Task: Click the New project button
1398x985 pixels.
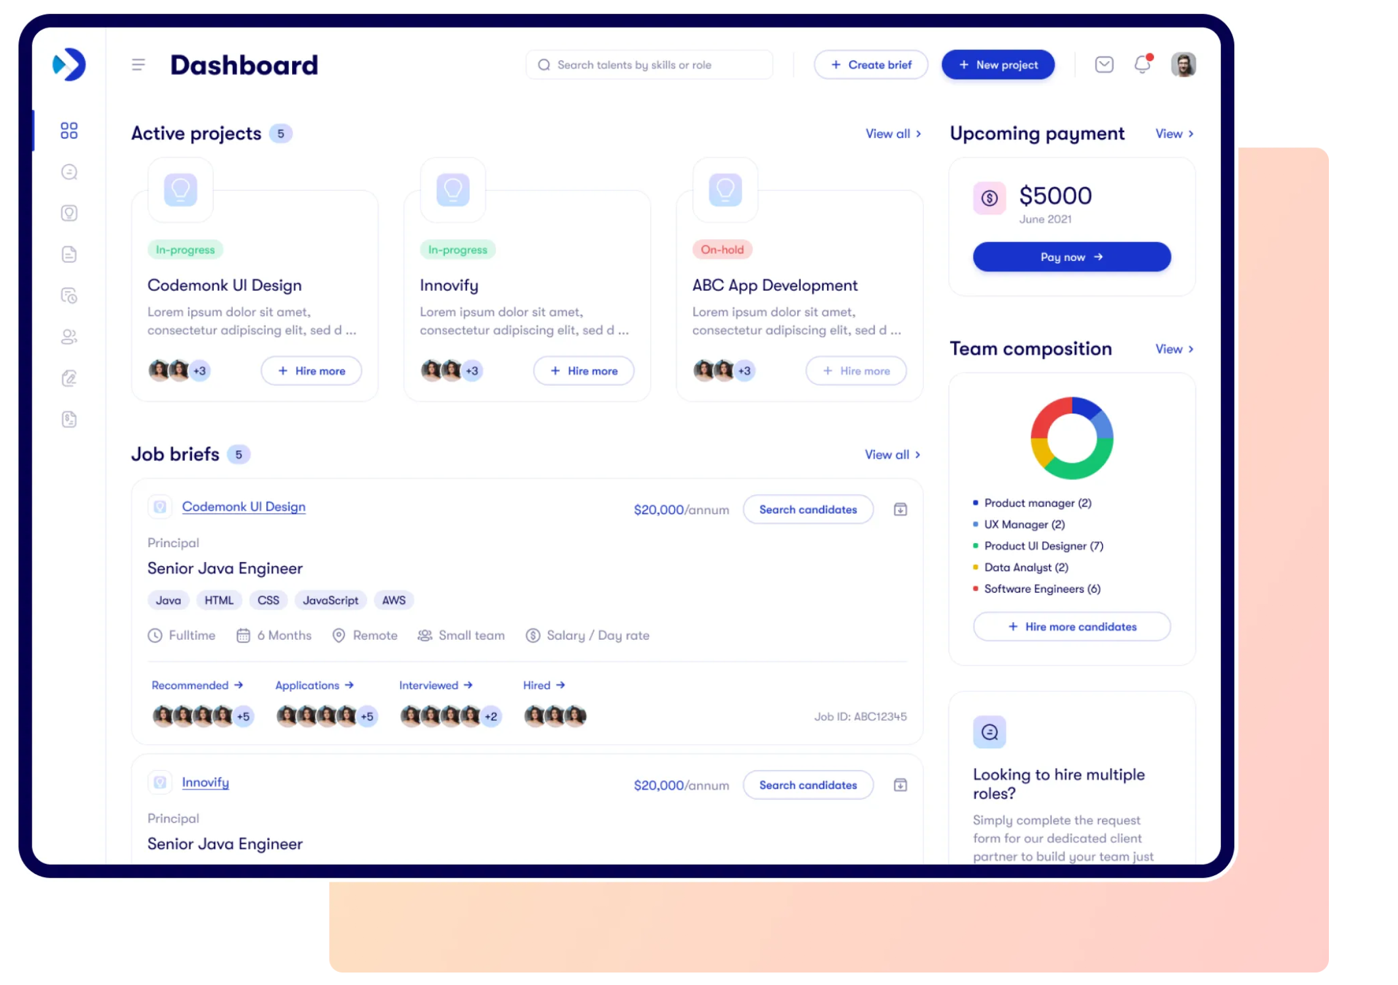Action: [x=998, y=64]
